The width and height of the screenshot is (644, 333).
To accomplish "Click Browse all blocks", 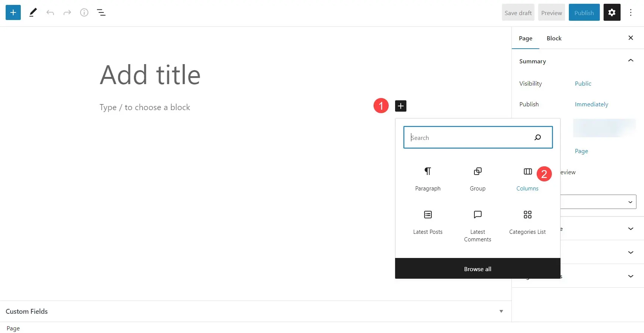I will [x=477, y=269].
